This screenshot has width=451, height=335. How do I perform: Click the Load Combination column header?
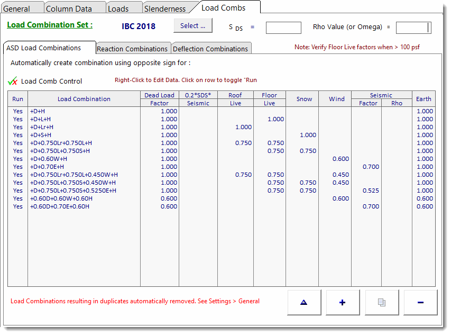click(x=84, y=99)
